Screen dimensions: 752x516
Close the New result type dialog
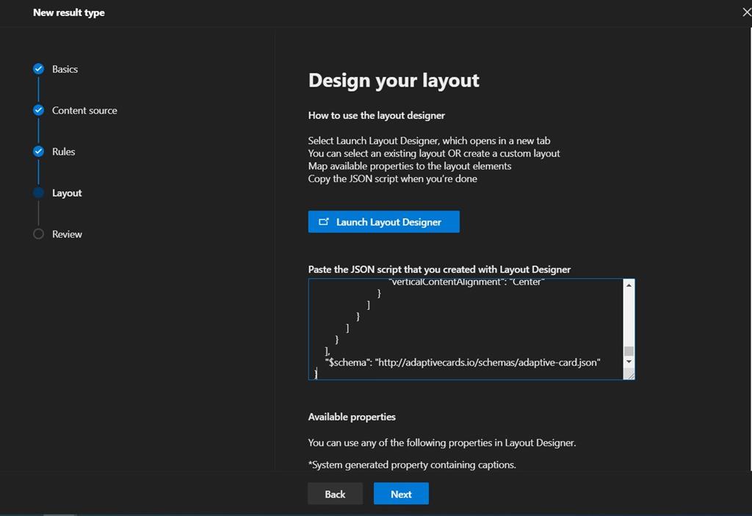pyautogui.click(x=746, y=12)
